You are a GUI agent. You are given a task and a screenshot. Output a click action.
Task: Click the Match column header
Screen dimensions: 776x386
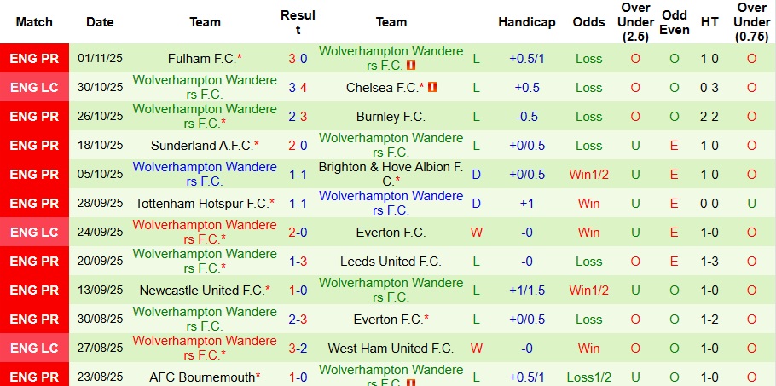(34, 22)
